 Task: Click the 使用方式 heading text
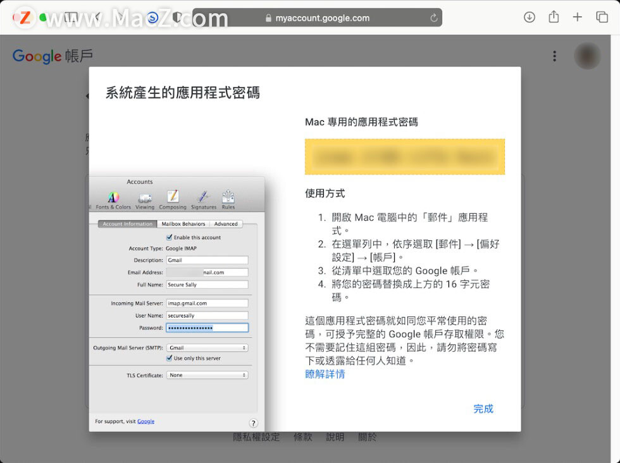click(325, 194)
